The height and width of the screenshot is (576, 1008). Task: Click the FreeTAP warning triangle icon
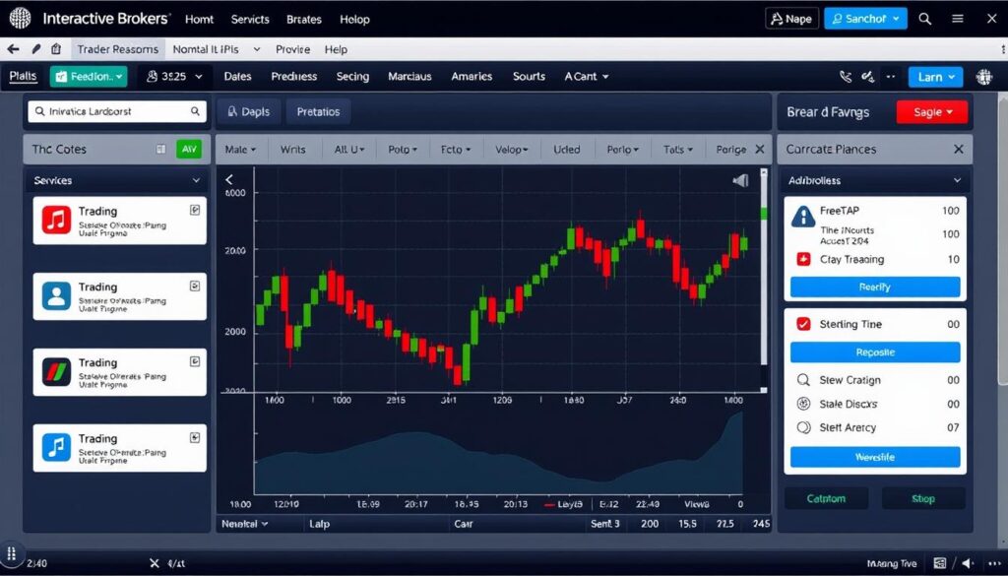pos(803,218)
